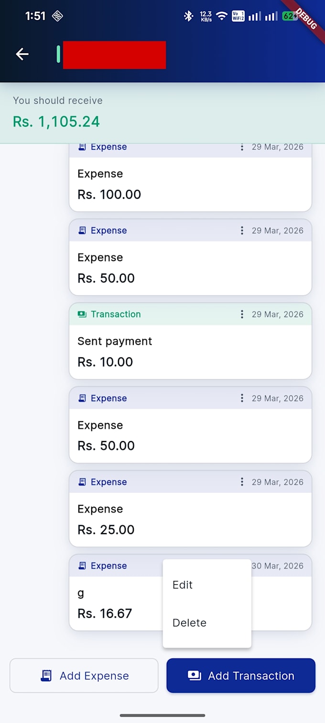This screenshot has height=723, width=325.
Task: Tap the battery indicator in status bar
Action: 290,16
